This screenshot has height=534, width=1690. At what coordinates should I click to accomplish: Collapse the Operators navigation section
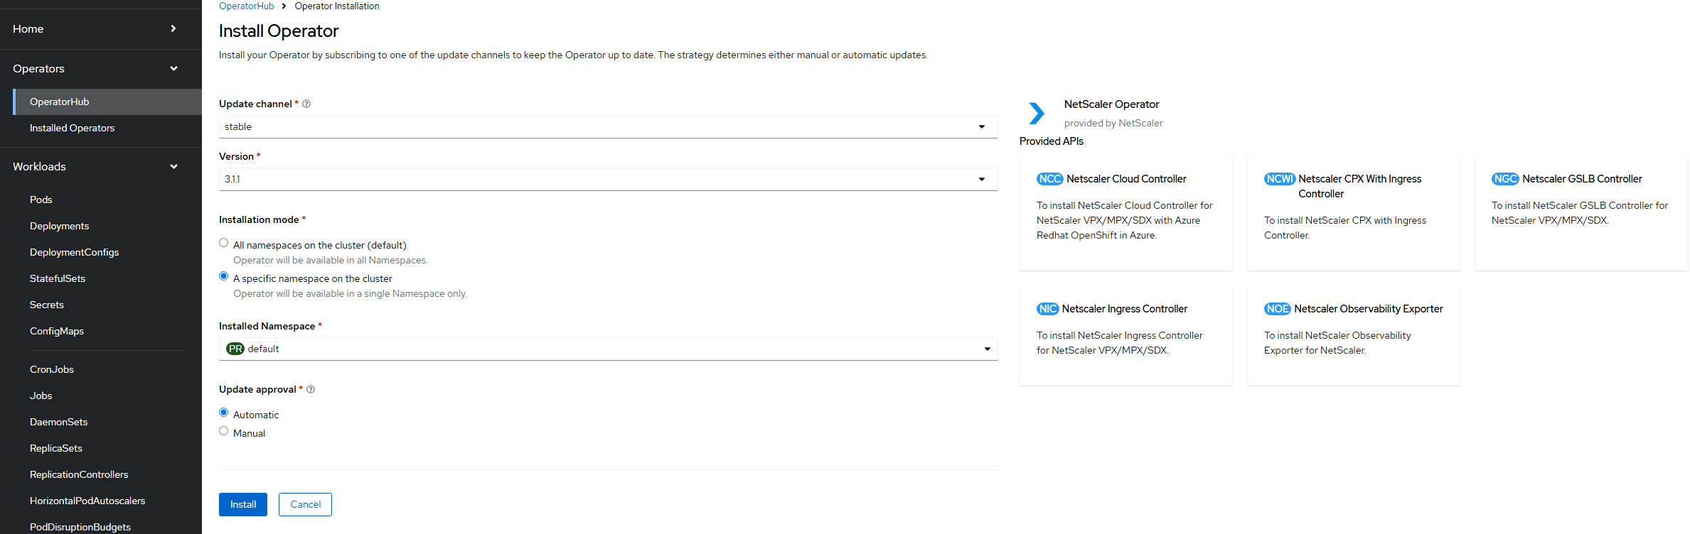click(101, 69)
